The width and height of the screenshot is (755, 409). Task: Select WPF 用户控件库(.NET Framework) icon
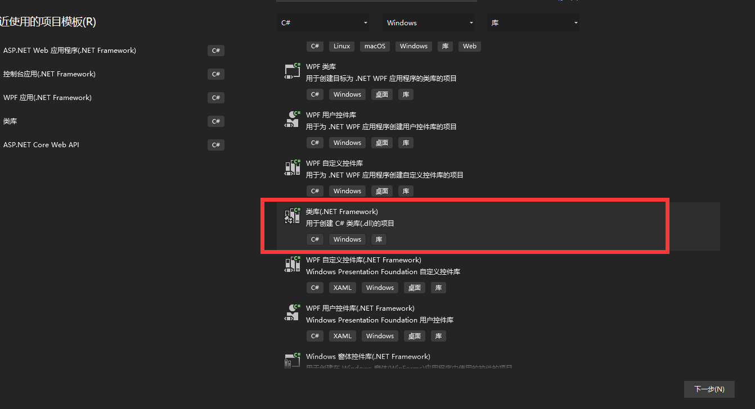pyautogui.click(x=292, y=312)
